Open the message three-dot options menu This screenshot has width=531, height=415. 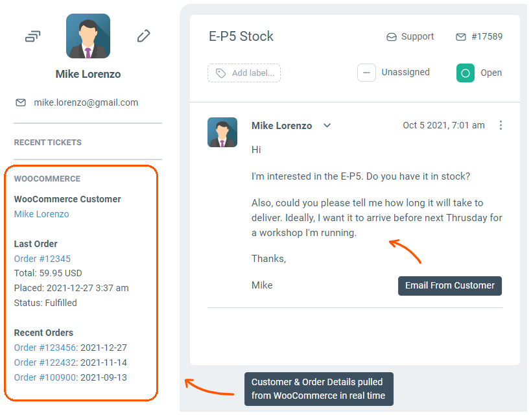(x=501, y=125)
